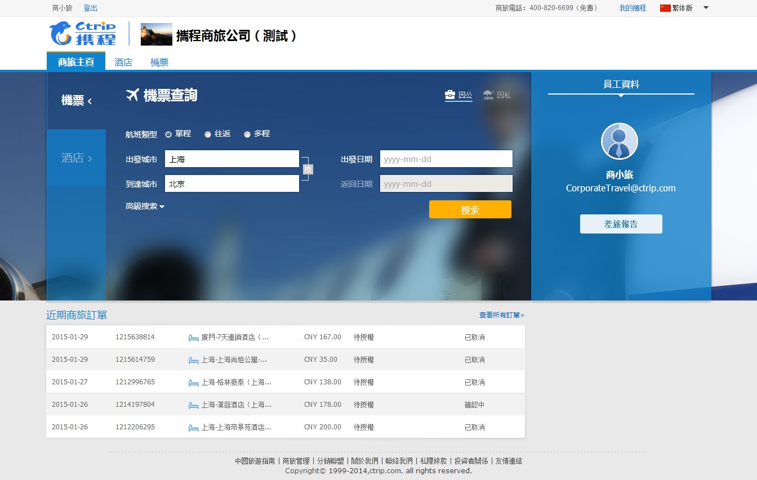The height and width of the screenshot is (480, 757).
Task: Swap departure and arrival cities with 換
Action: [x=308, y=169]
